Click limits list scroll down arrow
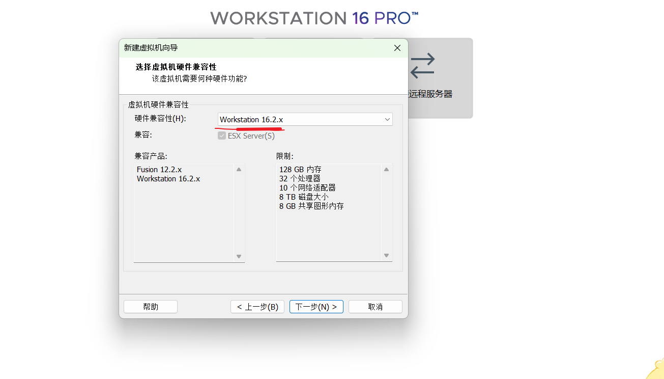Image resolution: width=664 pixels, height=379 pixels. coord(387,256)
